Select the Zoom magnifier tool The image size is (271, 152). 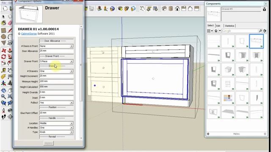pos(3,97)
